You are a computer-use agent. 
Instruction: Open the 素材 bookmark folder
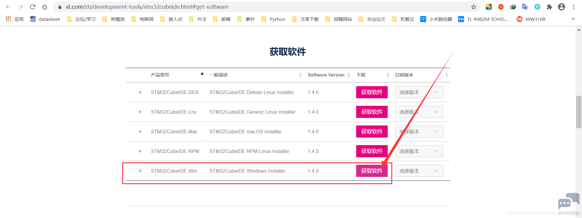pyautogui.click(x=246, y=19)
